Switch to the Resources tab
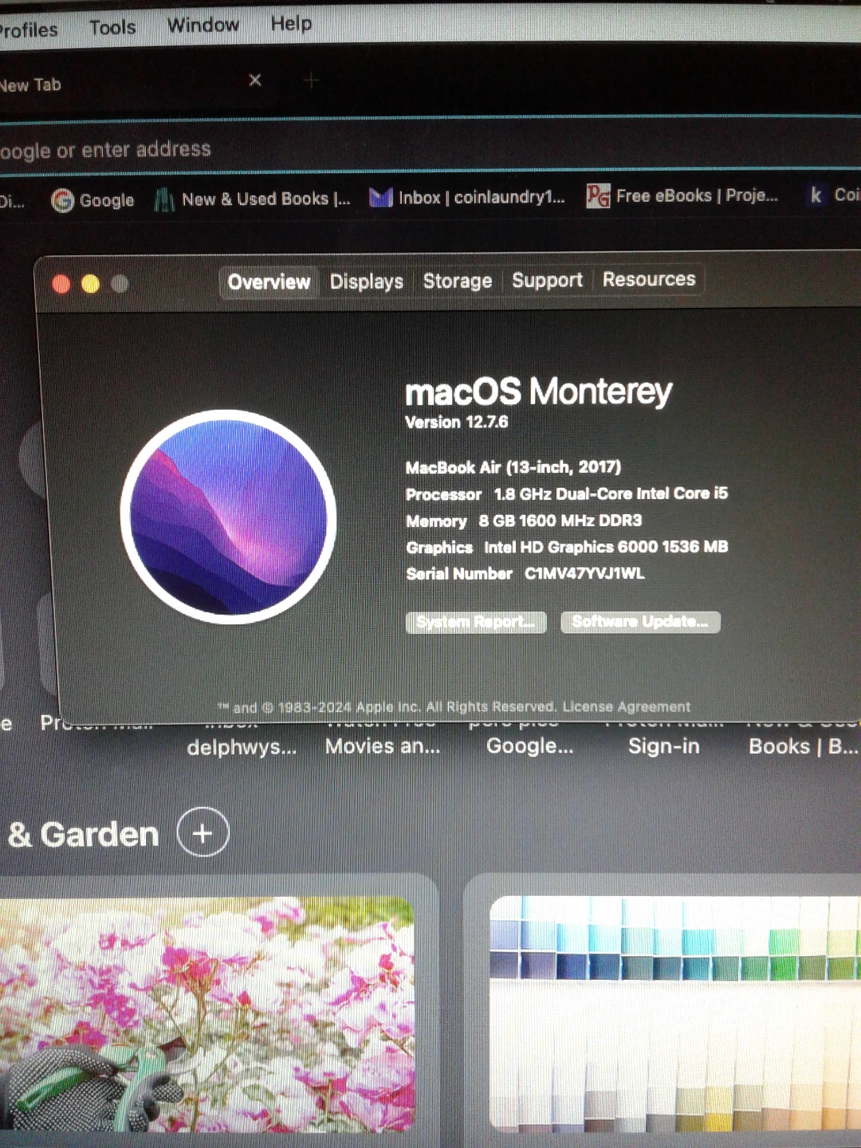 click(649, 279)
